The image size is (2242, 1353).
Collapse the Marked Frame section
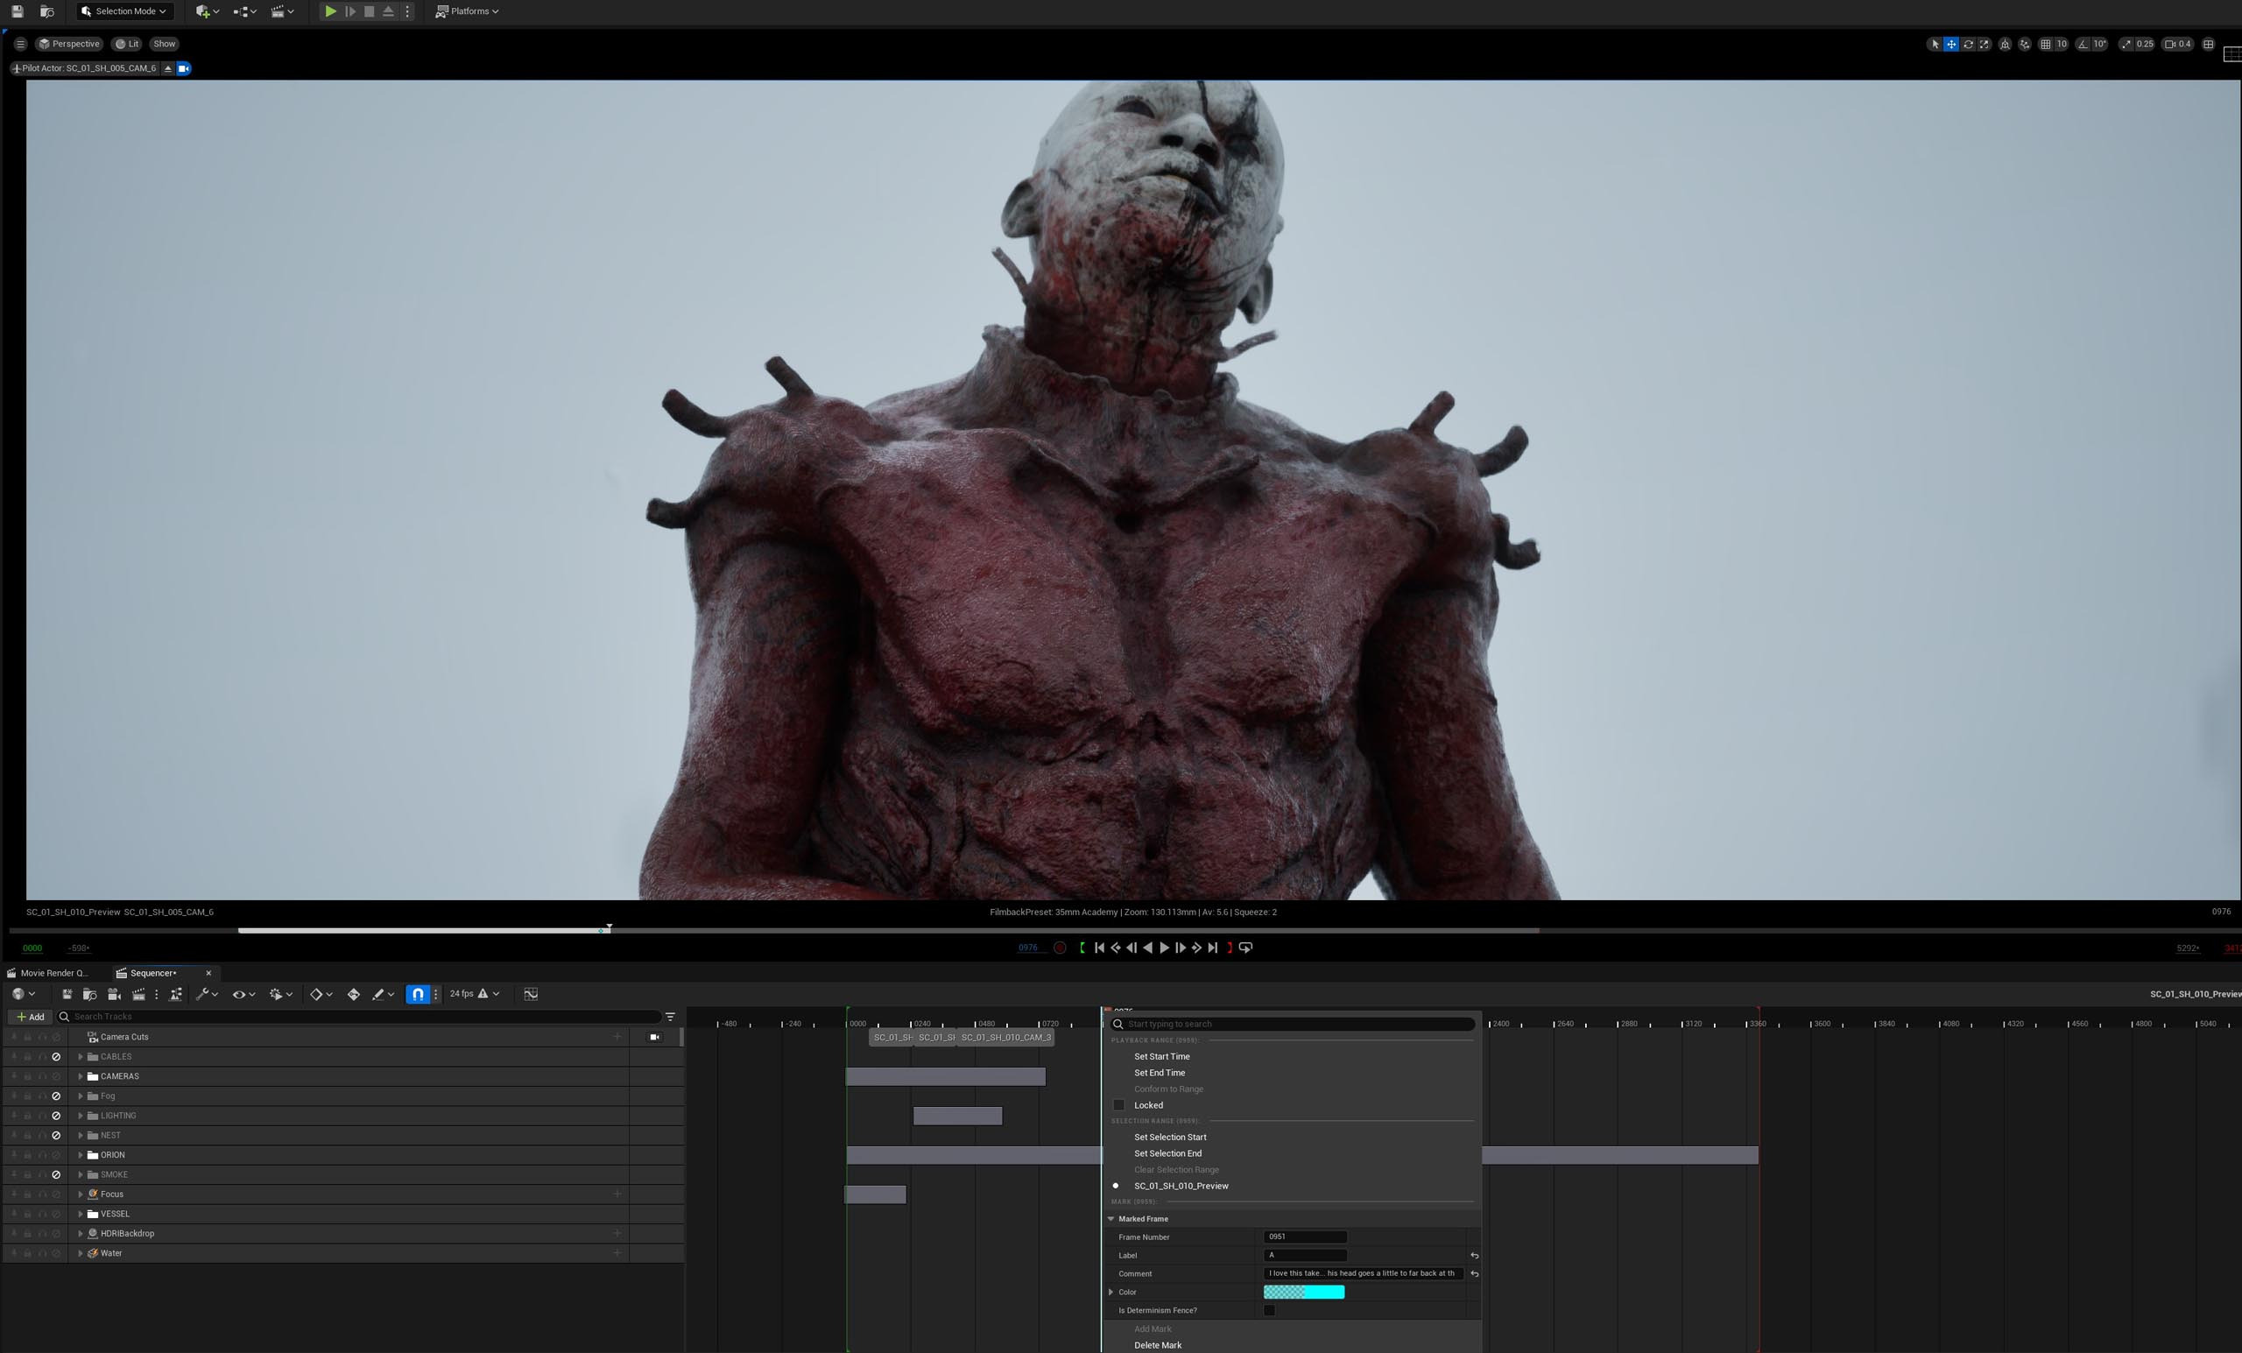pyautogui.click(x=1111, y=1218)
